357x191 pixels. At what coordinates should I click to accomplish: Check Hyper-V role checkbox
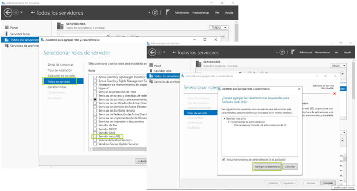click(x=95, y=88)
